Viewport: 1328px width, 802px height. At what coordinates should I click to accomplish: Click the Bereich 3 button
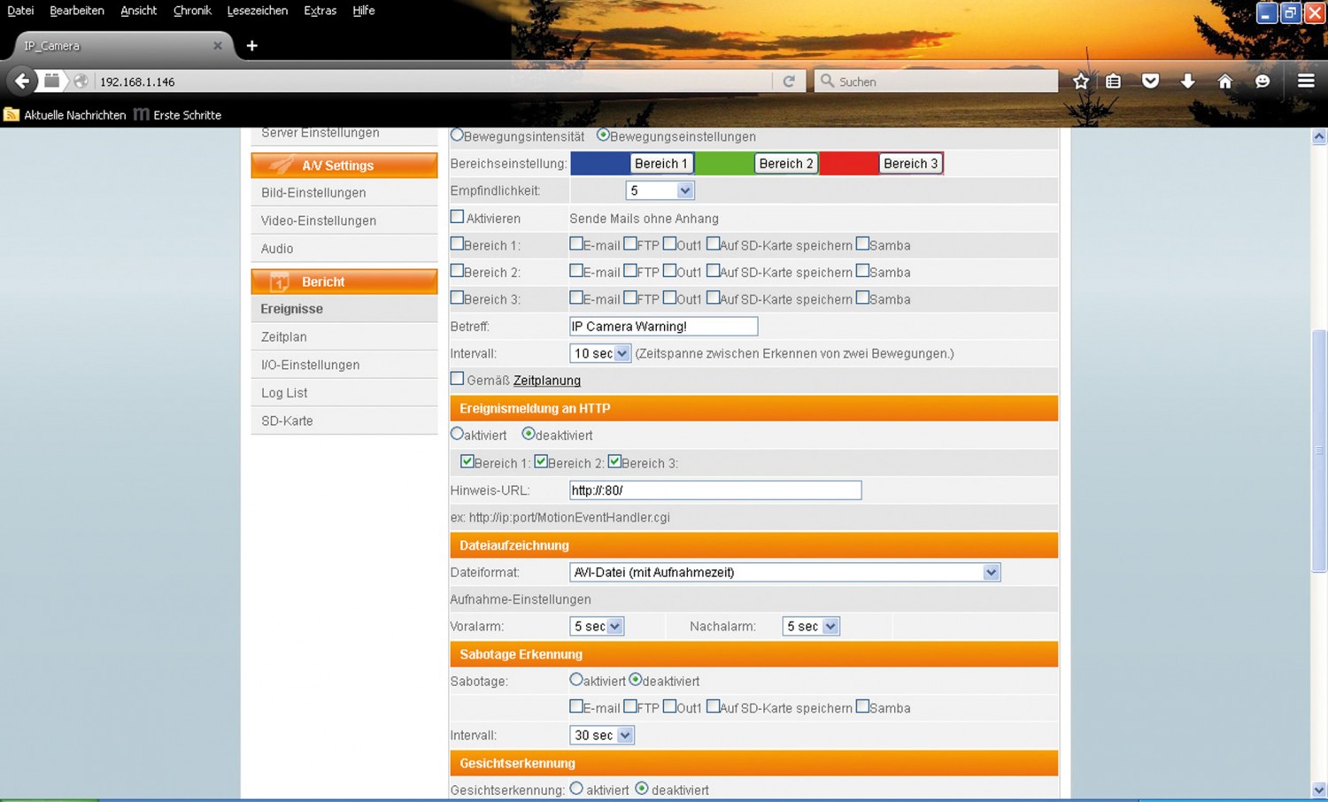(x=910, y=164)
